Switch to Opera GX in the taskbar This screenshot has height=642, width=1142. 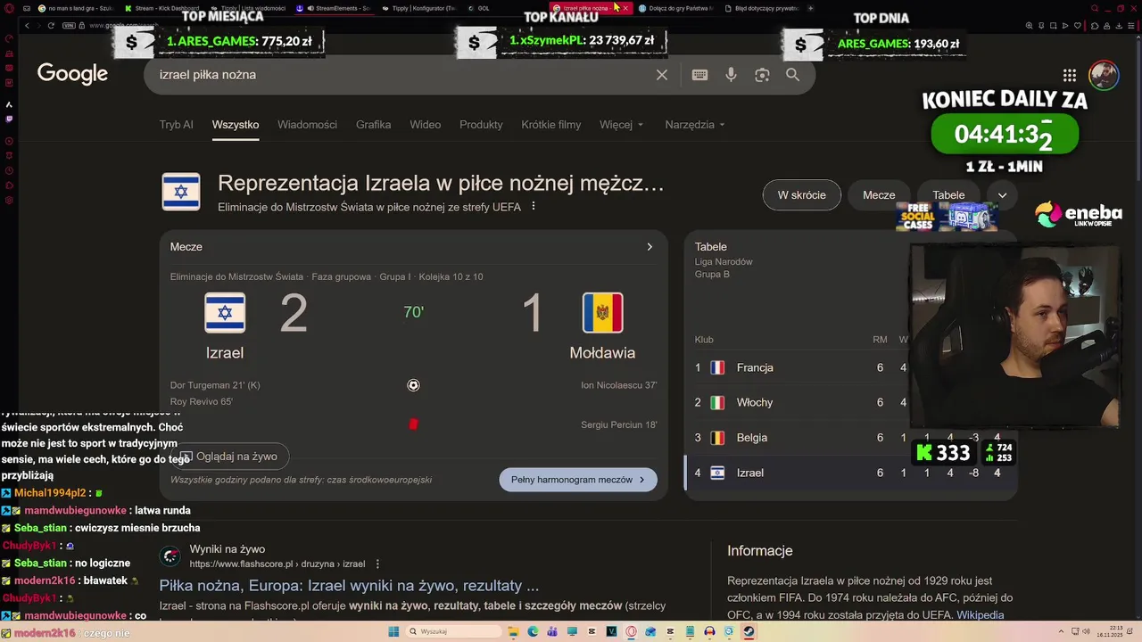coord(631,631)
